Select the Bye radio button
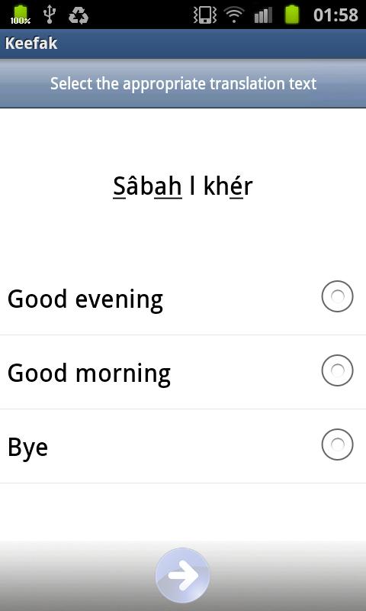The image size is (366, 611). click(x=337, y=445)
